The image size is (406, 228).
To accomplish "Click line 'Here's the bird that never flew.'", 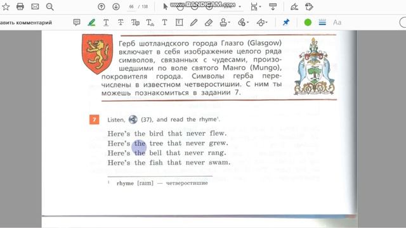I will (167, 134).
